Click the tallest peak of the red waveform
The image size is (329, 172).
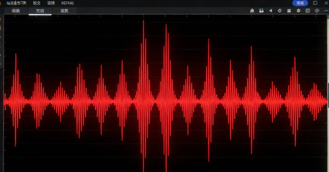point(144,25)
